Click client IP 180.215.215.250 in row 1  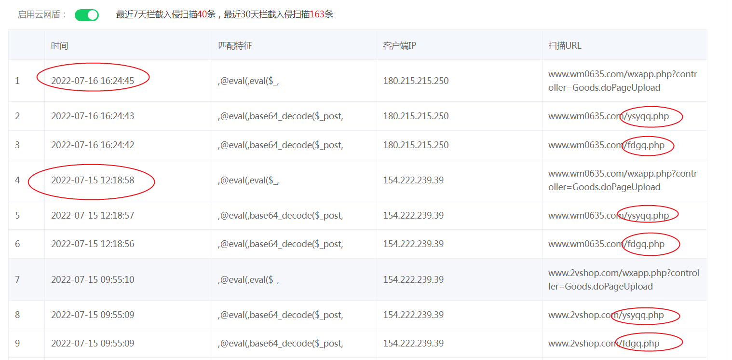[416, 81]
